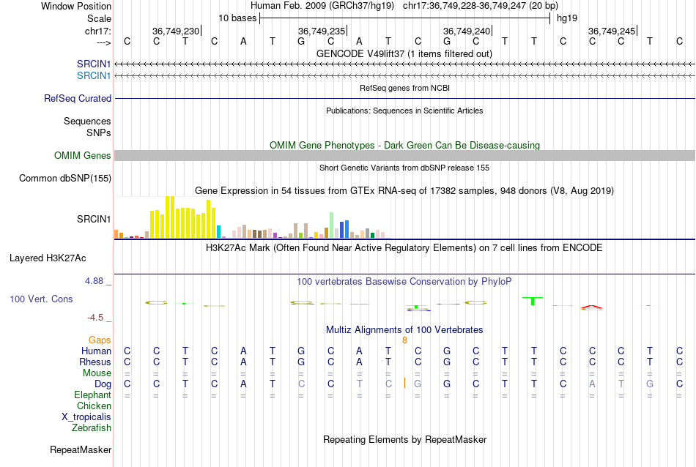Viewport: 696px width, 467px height.
Task: Click the red A PhyloP conservation logo
Action: tap(592, 307)
